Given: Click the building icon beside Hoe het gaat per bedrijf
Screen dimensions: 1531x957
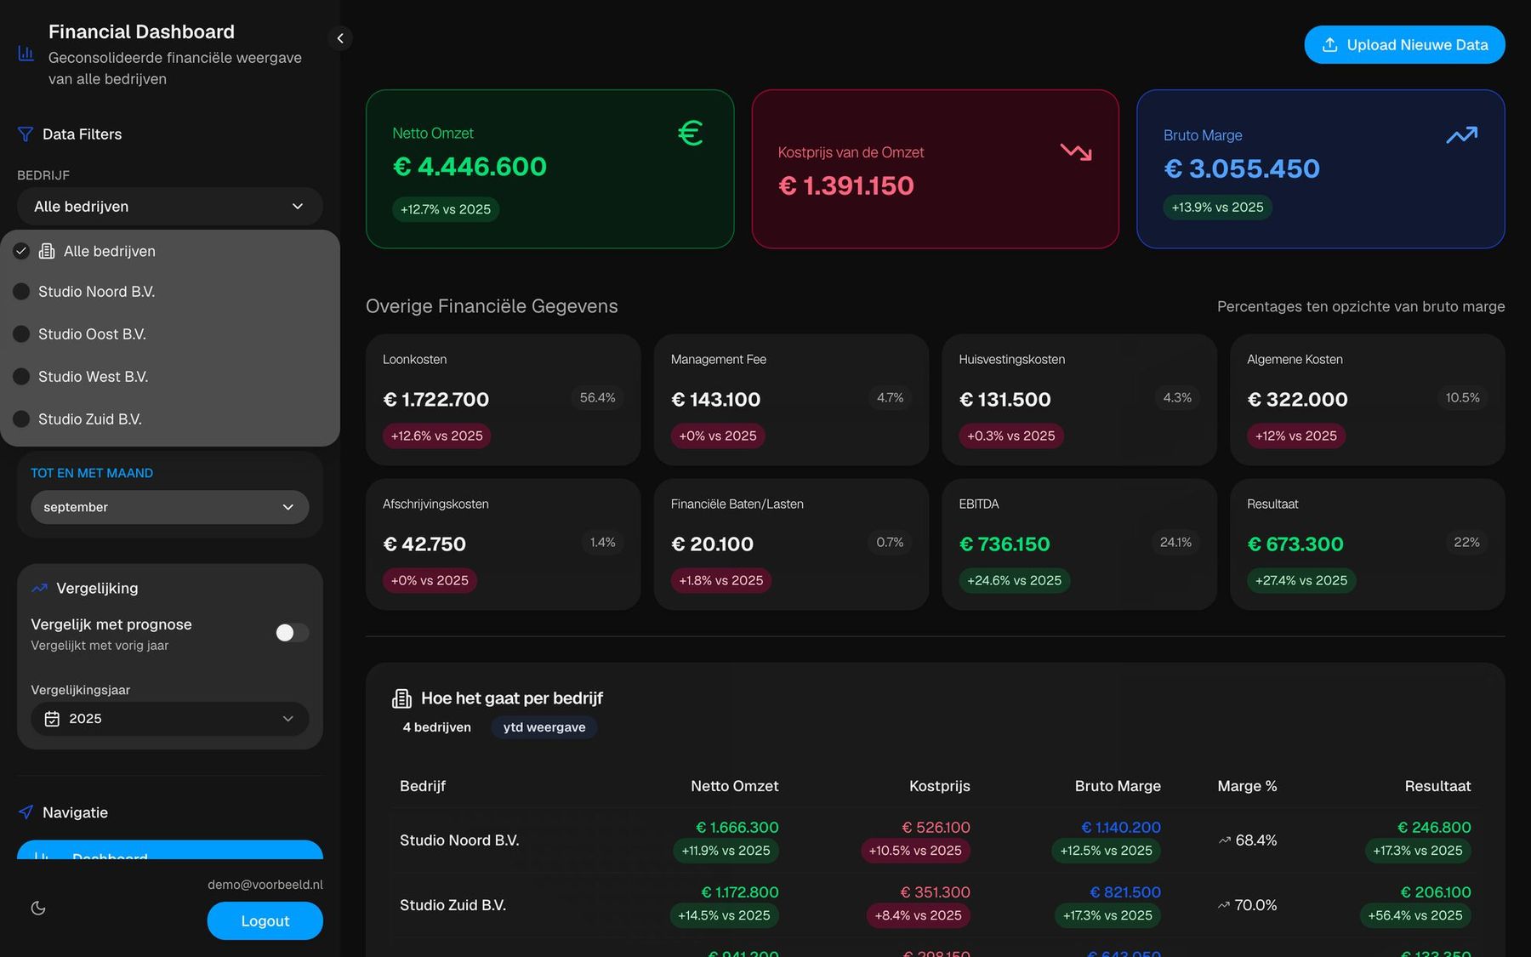Looking at the screenshot, I should [401, 698].
